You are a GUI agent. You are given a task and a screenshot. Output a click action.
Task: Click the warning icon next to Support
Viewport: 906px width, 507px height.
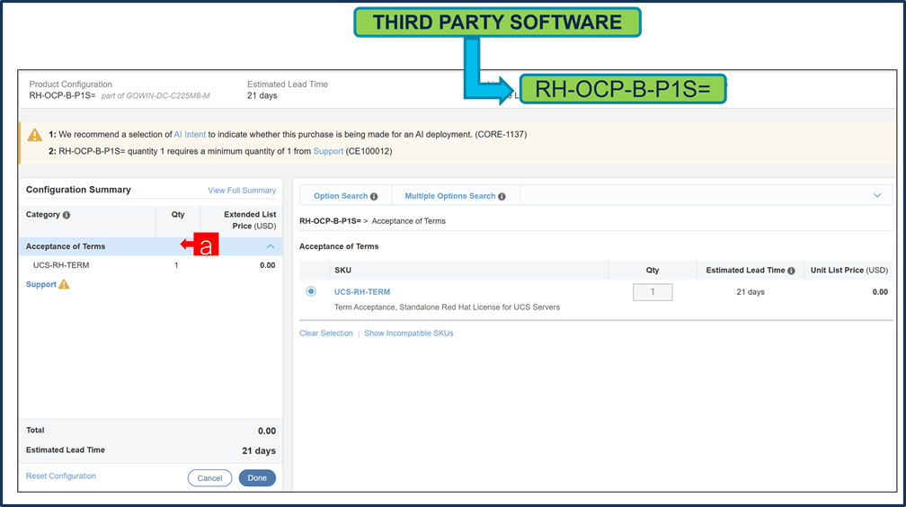pyautogui.click(x=64, y=284)
